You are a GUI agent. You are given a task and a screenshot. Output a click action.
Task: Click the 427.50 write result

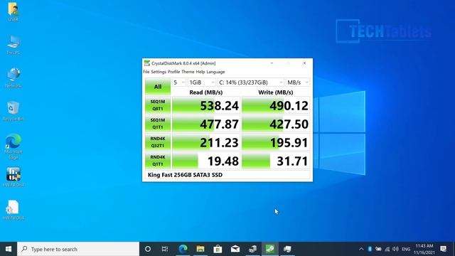276,124
